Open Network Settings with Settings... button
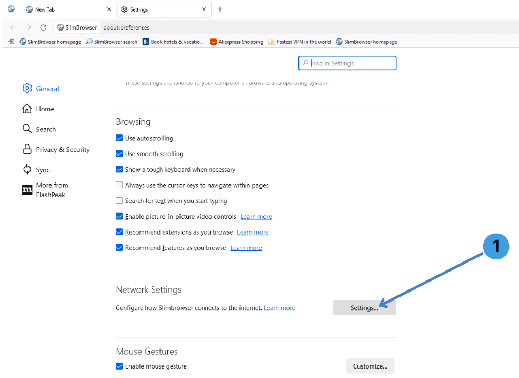Viewport: 519px width, 378px height. click(364, 308)
